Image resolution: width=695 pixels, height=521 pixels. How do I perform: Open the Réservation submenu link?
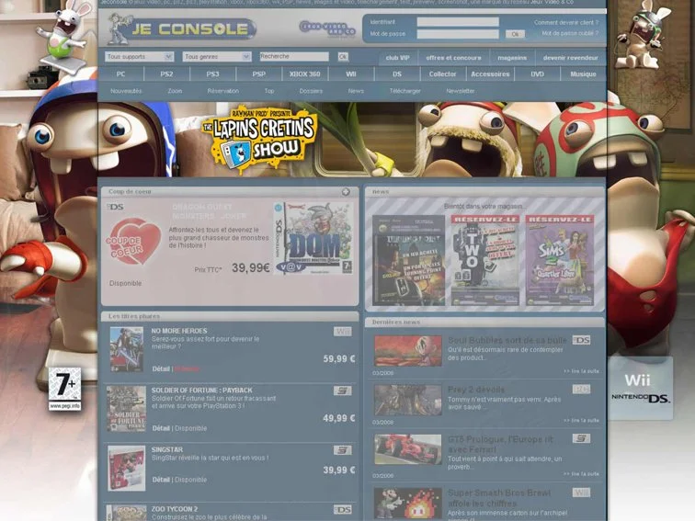(223, 91)
